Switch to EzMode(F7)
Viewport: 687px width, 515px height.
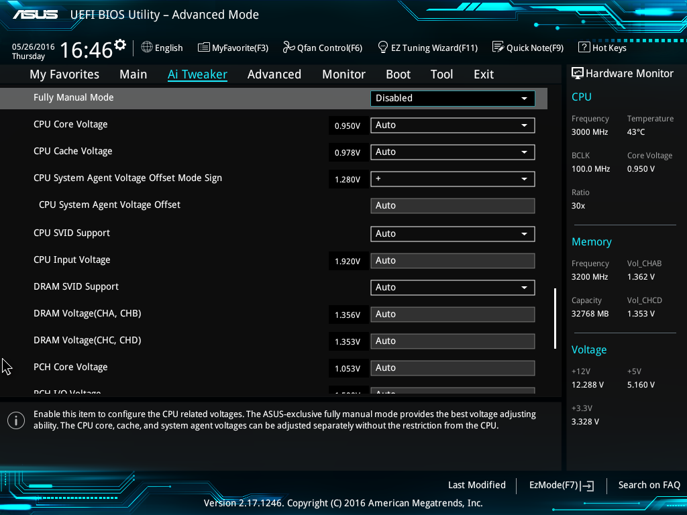click(562, 485)
